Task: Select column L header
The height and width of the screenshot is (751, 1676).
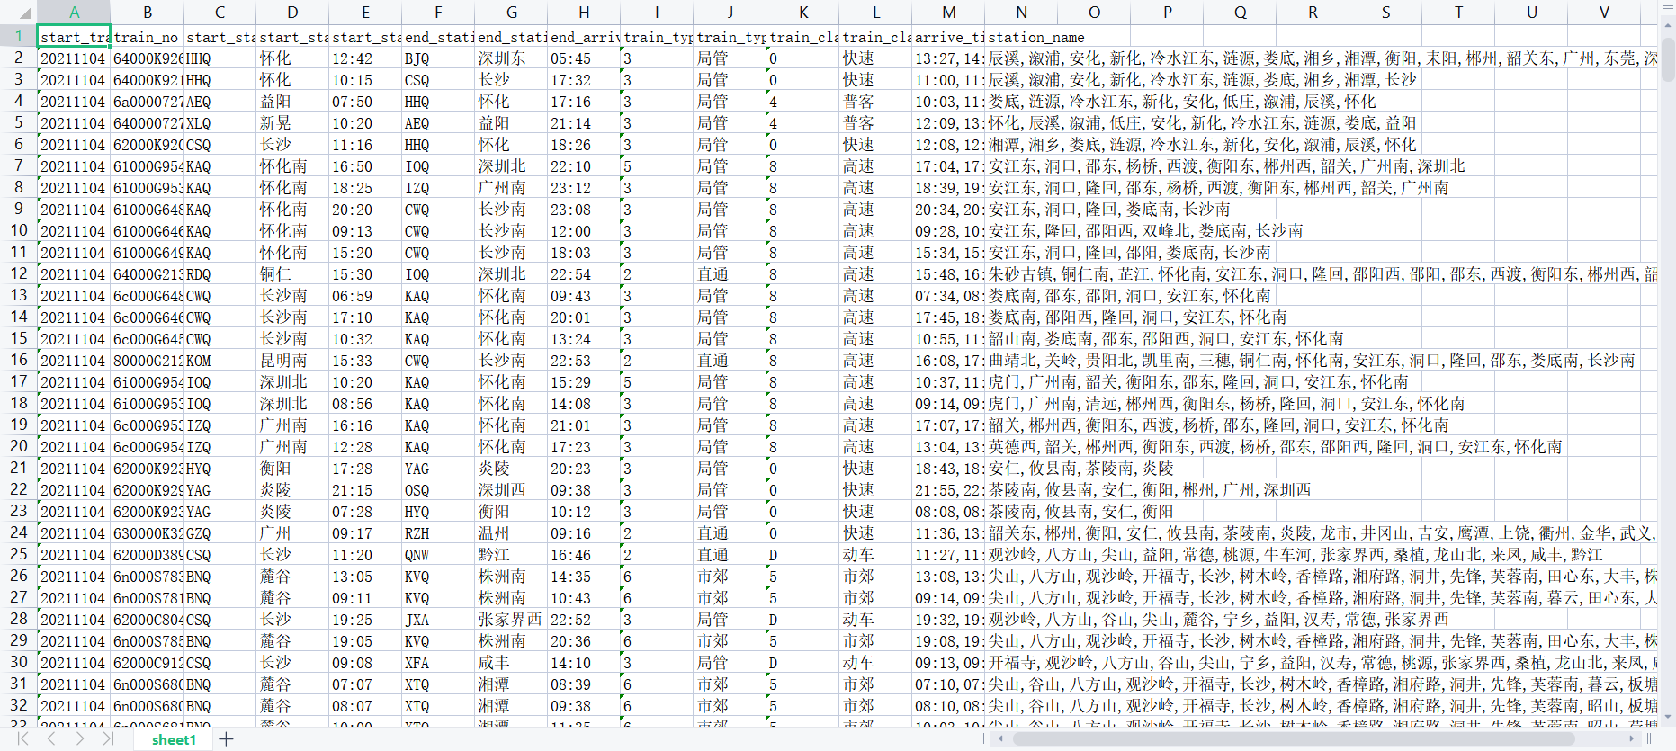Action: [875, 13]
